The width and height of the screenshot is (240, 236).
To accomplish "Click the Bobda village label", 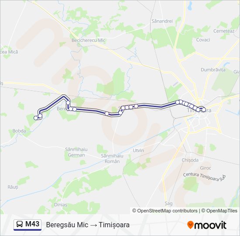I will pyautogui.click(x=19, y=131).
